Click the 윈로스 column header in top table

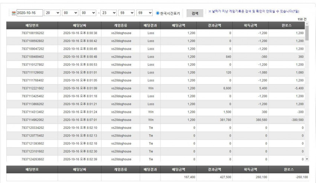[x=287, y=26]
